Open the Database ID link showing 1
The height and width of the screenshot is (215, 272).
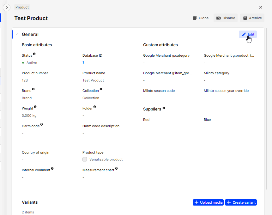pyautogui.click(x=83, y=62)
